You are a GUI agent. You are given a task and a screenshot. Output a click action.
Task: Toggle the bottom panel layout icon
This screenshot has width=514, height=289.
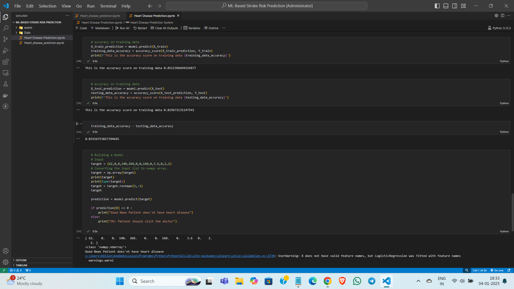[x=446, y=6]
